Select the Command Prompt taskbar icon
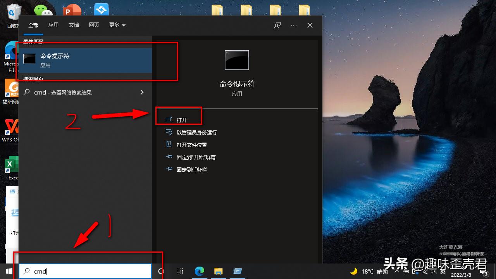Viewport: 496px width, 279px height. click(x=238, y=271)
